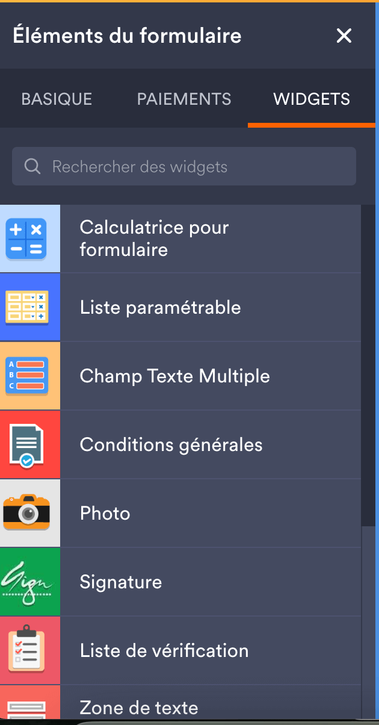This screenshot has width=379, height=725.
Task: Click the Liste paramétrable table icon
Action: click(x=27, y=307)
